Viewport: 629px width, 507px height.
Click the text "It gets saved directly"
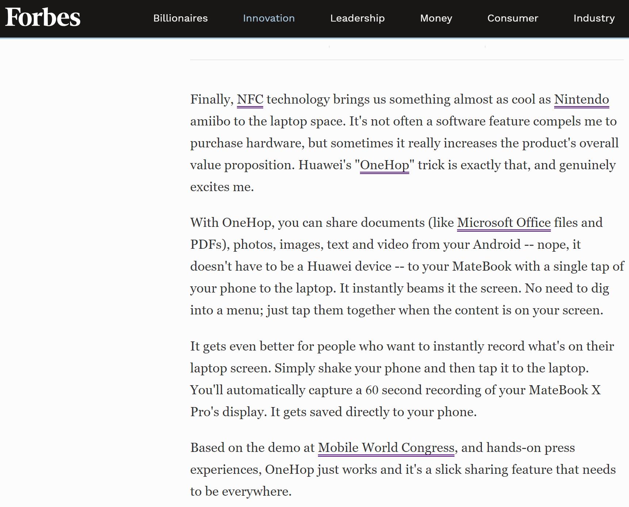click(330, 412)
